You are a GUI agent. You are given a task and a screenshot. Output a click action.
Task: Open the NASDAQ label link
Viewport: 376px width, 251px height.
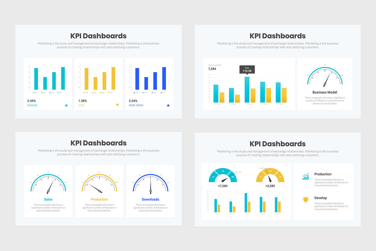coord(32,105)
